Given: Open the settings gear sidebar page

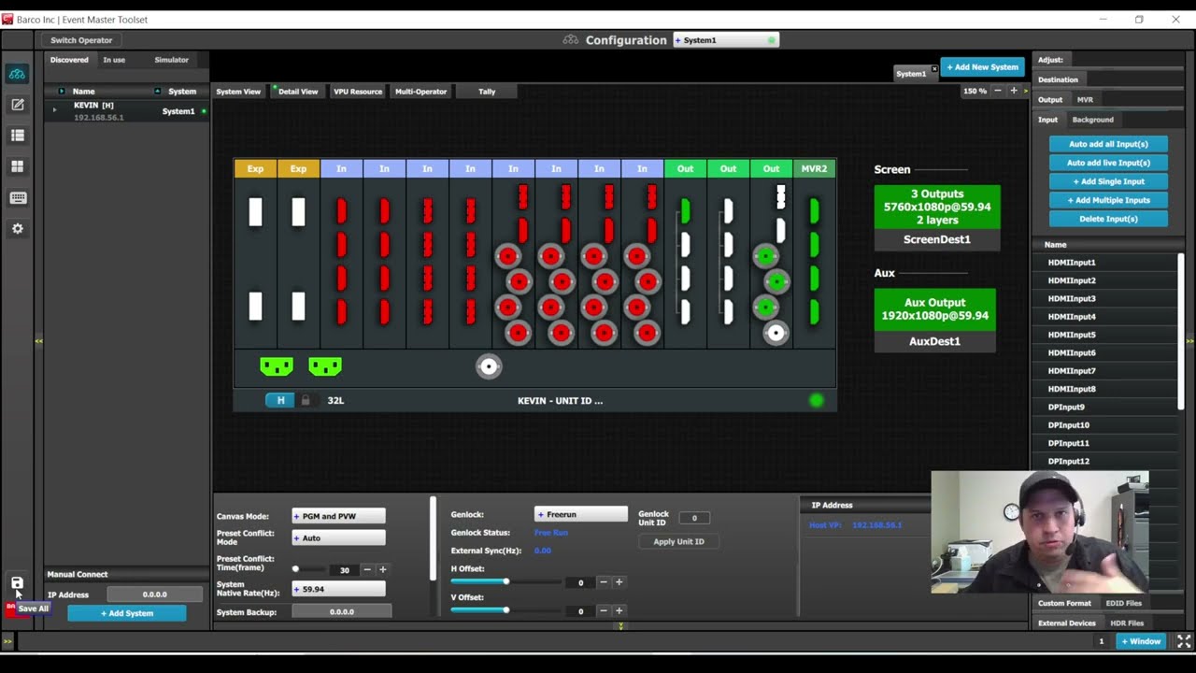Looking at the screenshot, I should coord(17,229).
